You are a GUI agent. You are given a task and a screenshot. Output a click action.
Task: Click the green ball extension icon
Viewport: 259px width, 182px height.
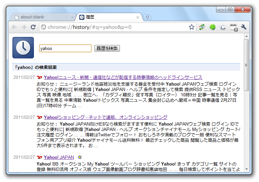(x=212, y=27)
